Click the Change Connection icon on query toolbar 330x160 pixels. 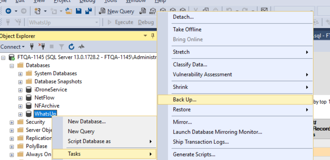(18, 22)
